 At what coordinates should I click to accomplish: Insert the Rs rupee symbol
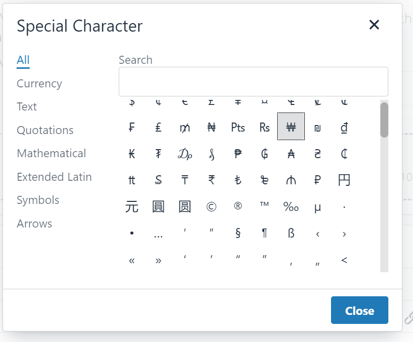pyautogui.click(x=265, y=127)
